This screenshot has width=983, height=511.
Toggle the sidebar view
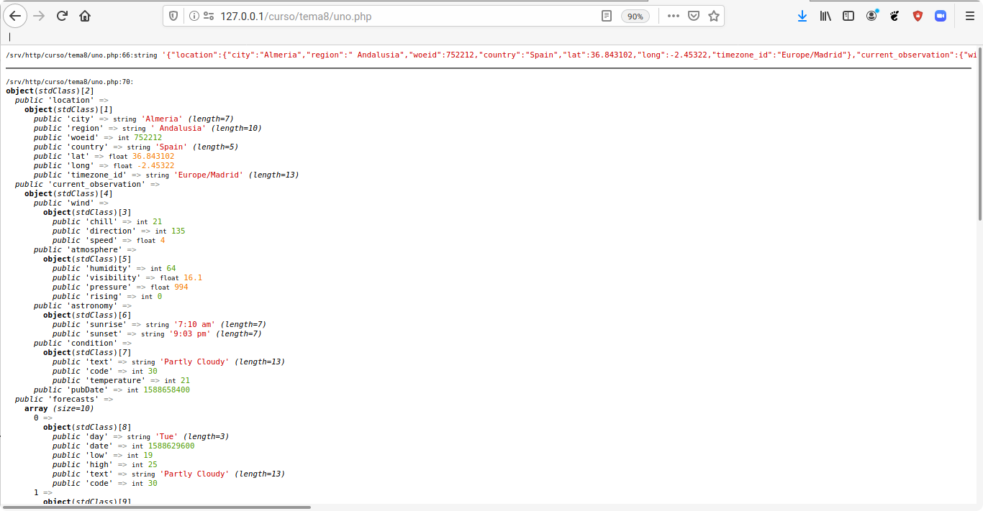pos(848,16)
